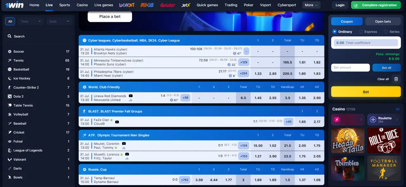This screenshot has width=406, height=187.
Task: Open the Time filter dropdown
Action: (x=30, y=21)
